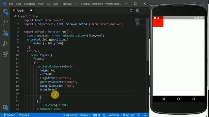Click 'export default function App()' line
Screen dimensions: 209x117
48,32
